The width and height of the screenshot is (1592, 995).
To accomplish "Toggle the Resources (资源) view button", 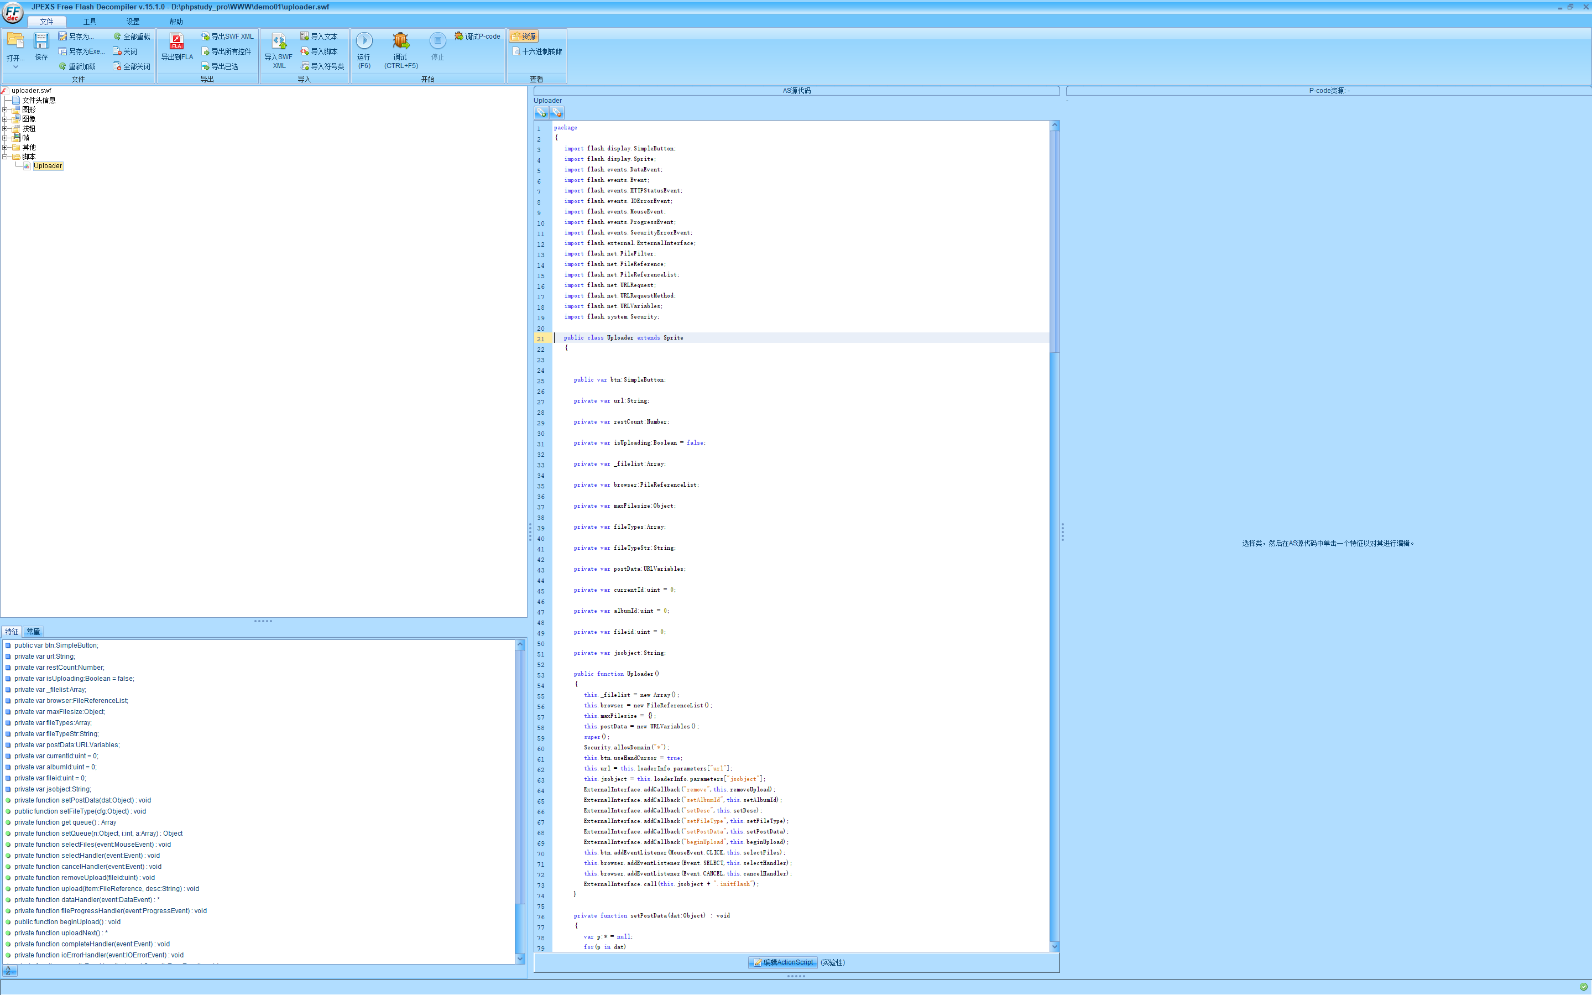I will (x=524, y=36).
